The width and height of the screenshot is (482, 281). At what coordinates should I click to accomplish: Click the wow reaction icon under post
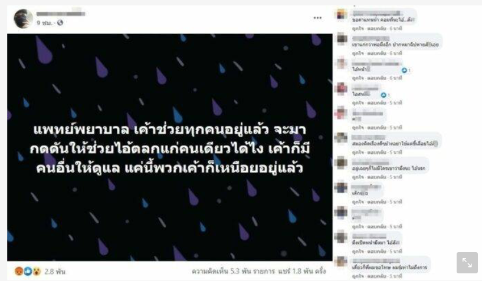(x=37, y=271)
